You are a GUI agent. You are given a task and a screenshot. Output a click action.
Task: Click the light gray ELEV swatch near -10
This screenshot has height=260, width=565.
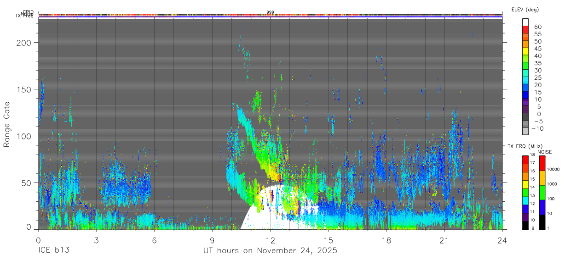pyautogui.click(x=525, y=131)
